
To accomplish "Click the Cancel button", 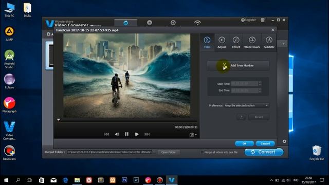I will pyautogui.click(x=265, y=143).
